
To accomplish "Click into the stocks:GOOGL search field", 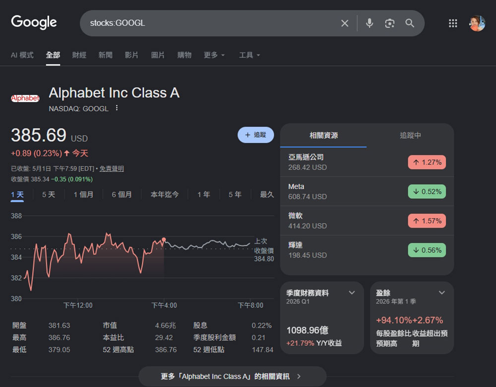I will pos(209,23).
